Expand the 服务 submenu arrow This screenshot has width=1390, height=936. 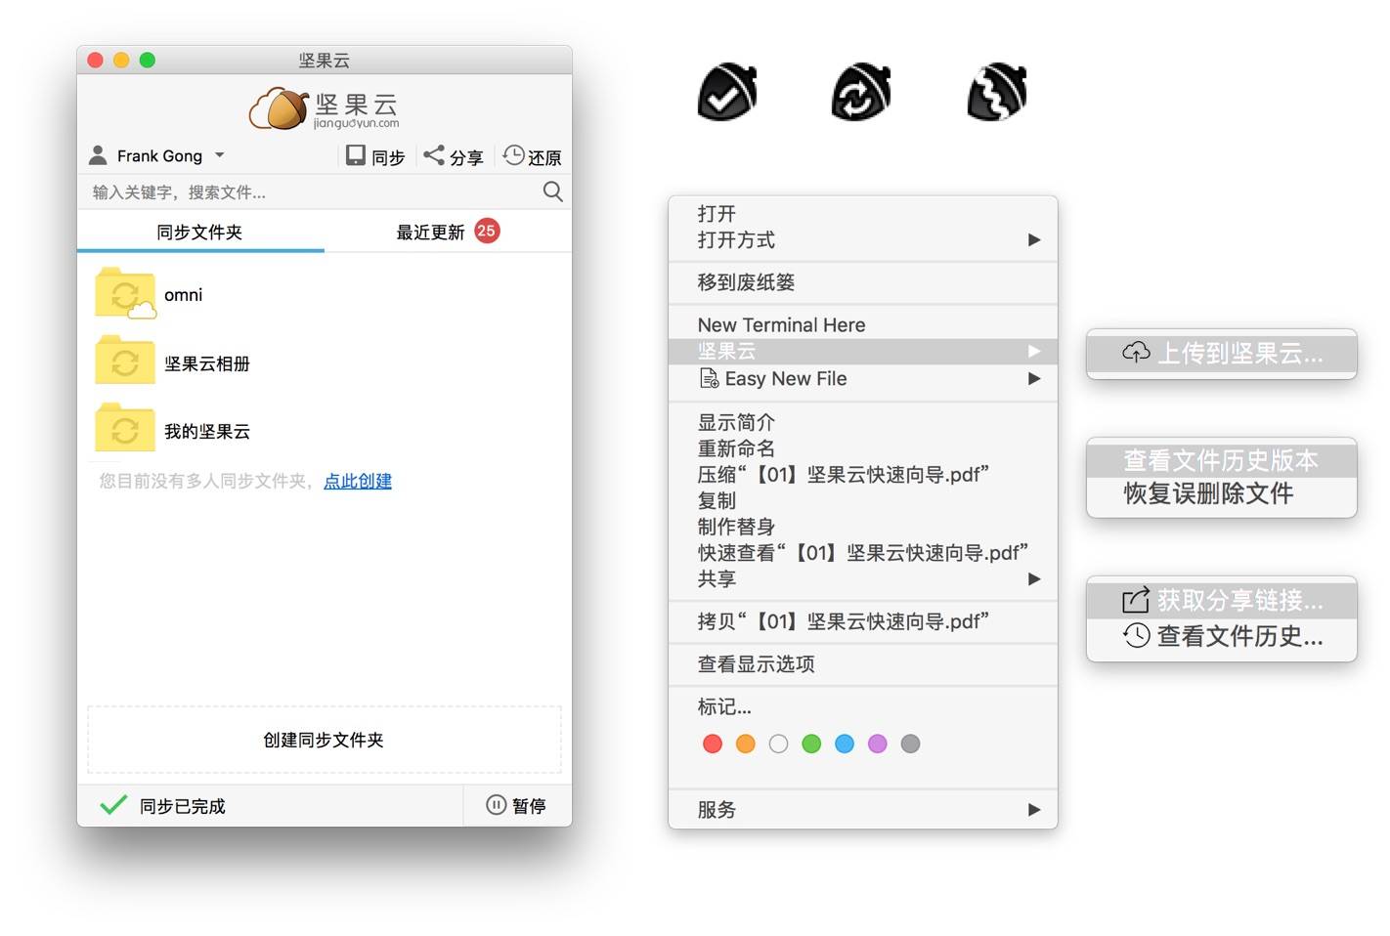[1034, 809]
